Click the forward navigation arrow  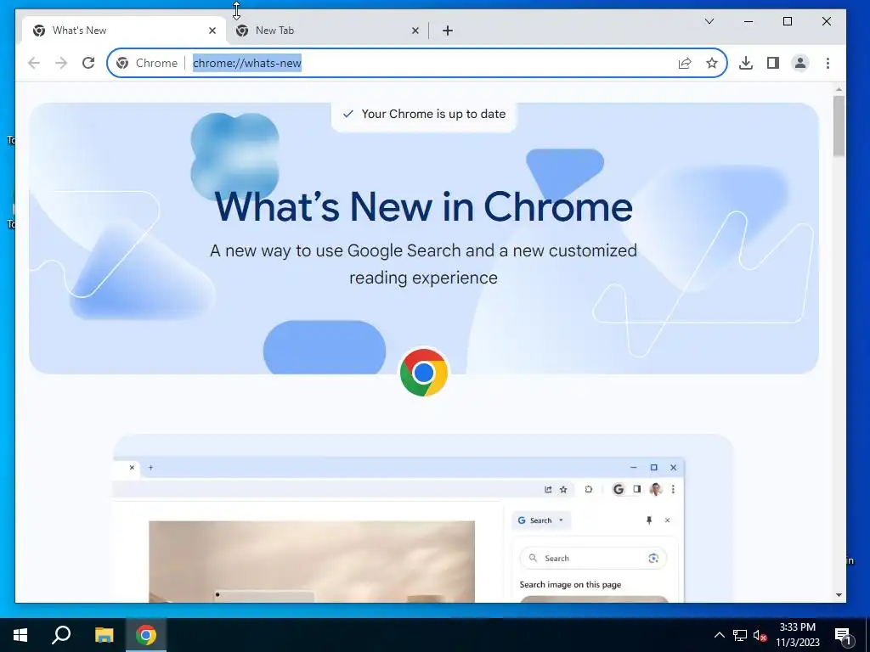click(x=61, y=63)
